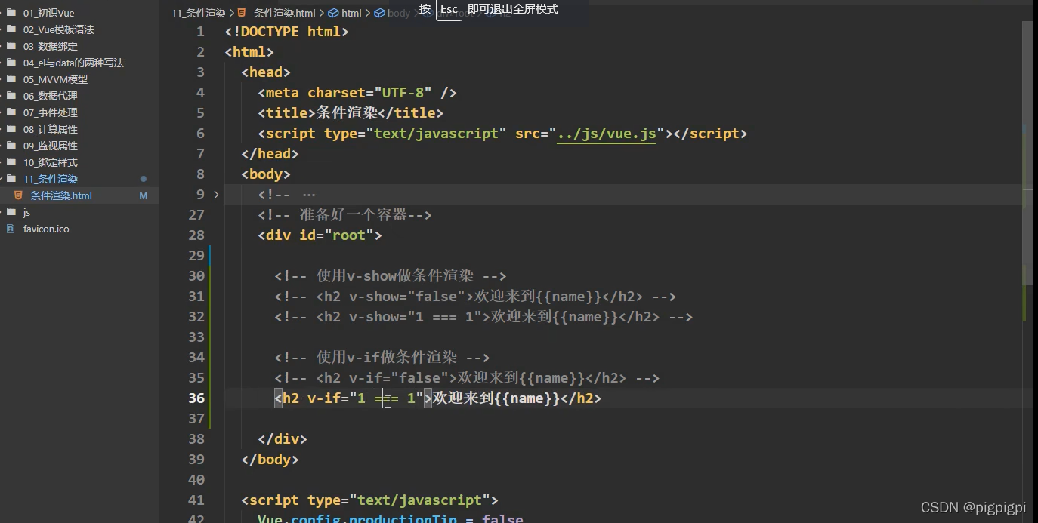Viewport: 1038px width, 523px height.
Task: Expand the js folder
Action: pos(26,212)
